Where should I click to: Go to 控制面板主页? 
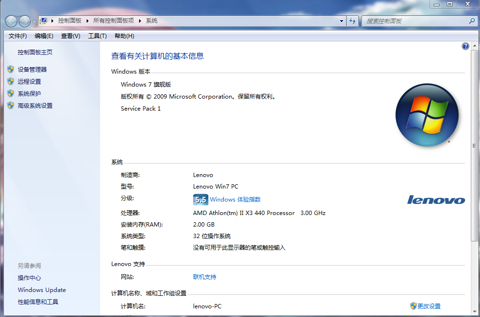[35, 52]
